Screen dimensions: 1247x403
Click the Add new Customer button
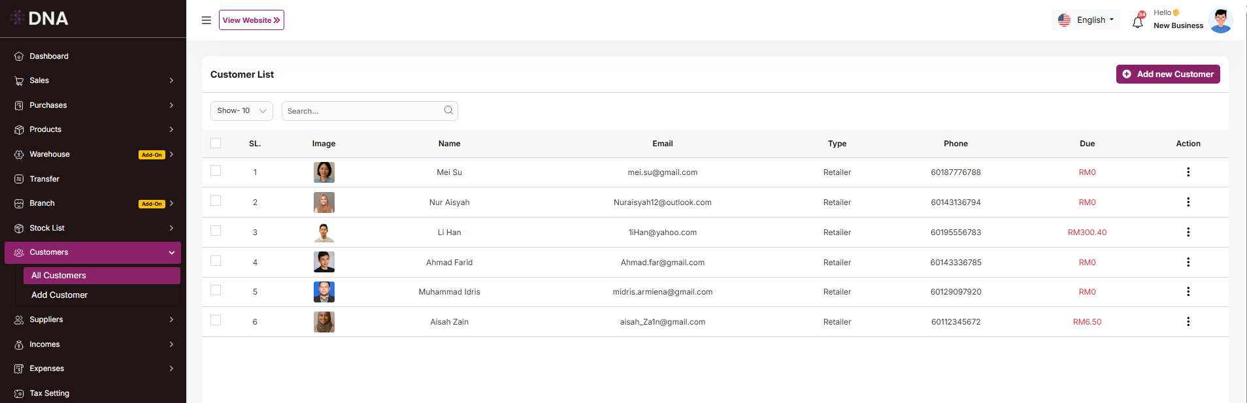point(1167,74)
